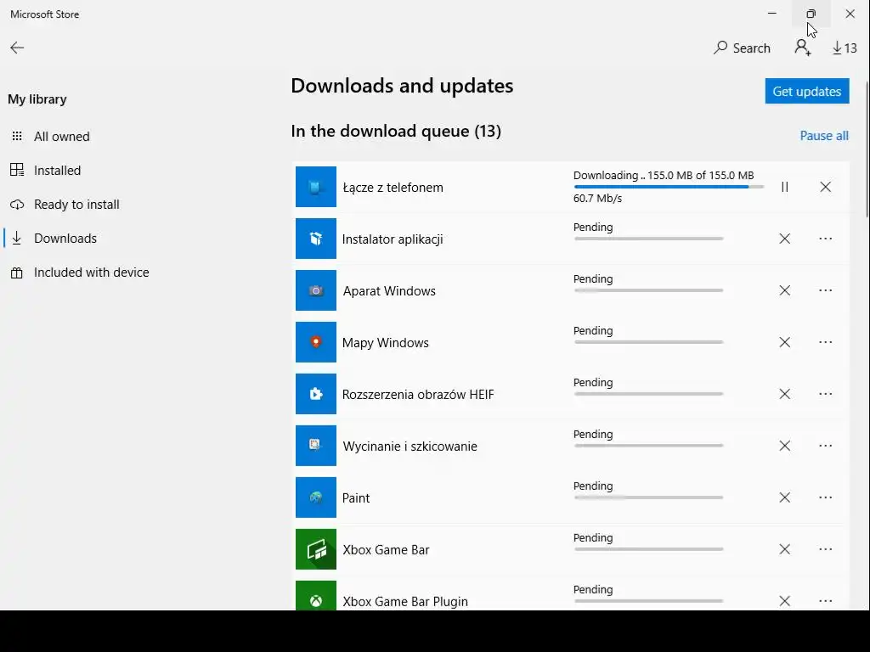Cancel Wycinanie i szkicowanie pending download
Image resolution: width=870 pixels, height=652 pixels.
click(x=784, y=446)
